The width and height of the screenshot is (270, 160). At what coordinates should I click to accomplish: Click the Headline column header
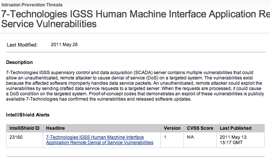tap(56, 128)
